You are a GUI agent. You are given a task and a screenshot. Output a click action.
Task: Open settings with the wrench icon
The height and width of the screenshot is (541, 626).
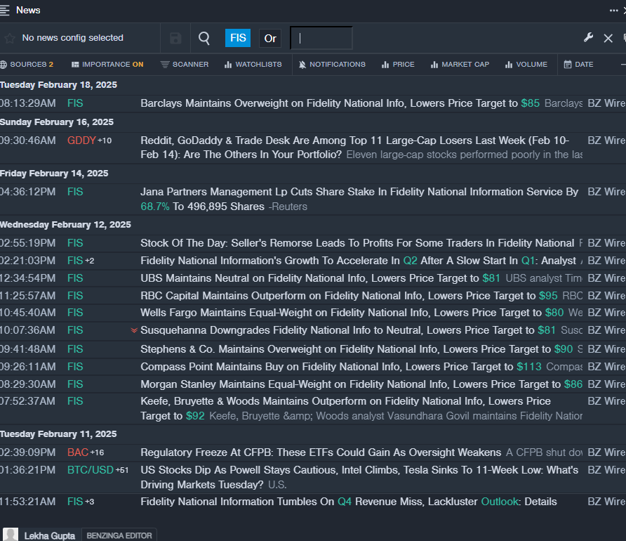pos(588,37)
